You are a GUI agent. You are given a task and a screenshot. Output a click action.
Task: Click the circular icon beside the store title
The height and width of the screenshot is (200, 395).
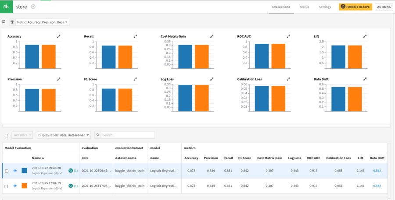(33, 7)
